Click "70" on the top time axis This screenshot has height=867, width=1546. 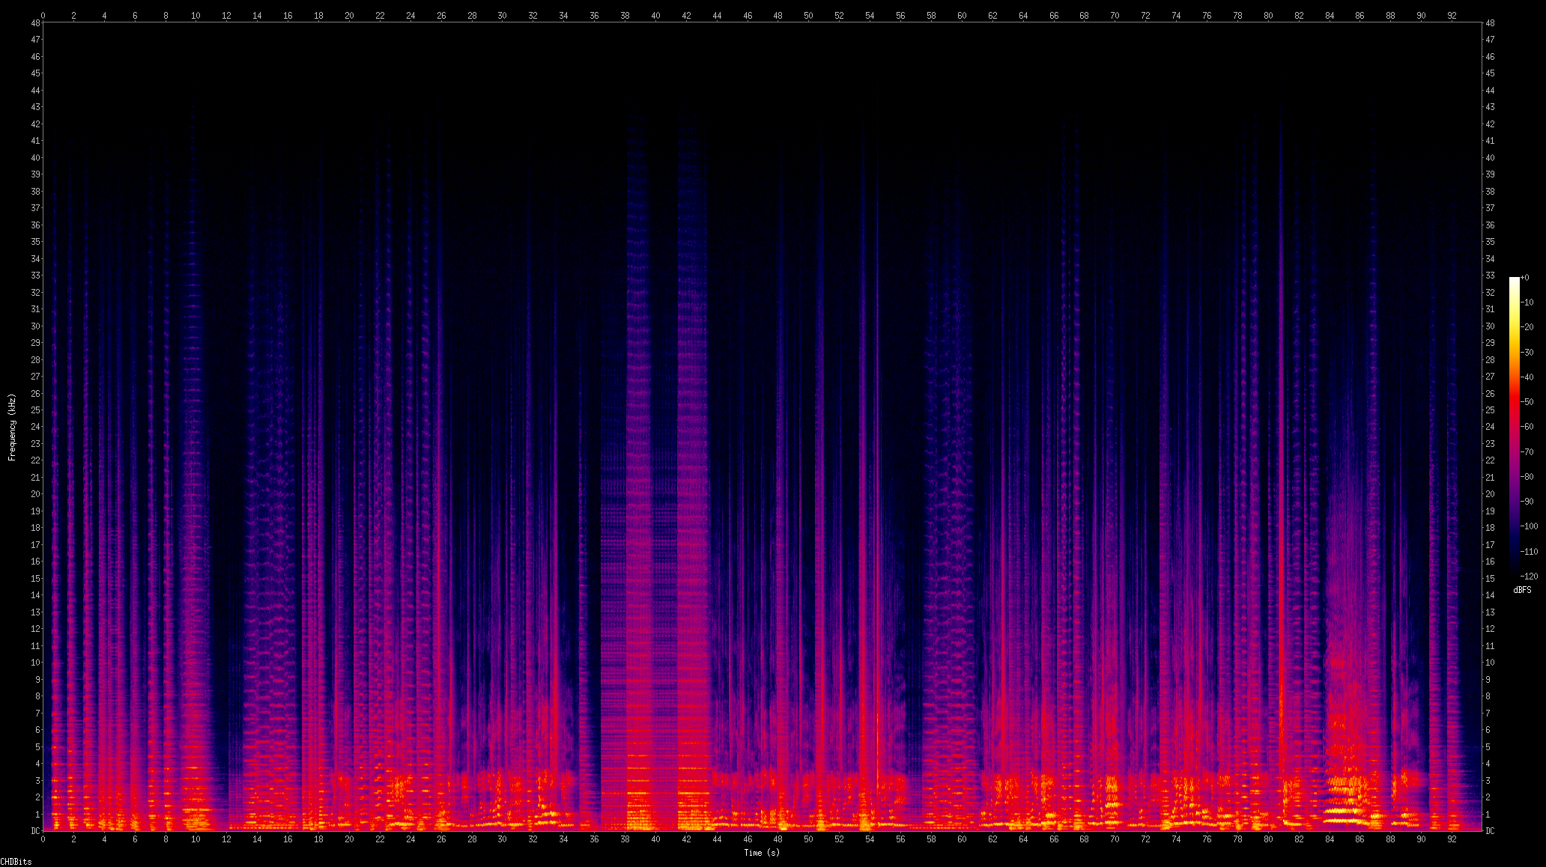click(x=1115, y=15)
